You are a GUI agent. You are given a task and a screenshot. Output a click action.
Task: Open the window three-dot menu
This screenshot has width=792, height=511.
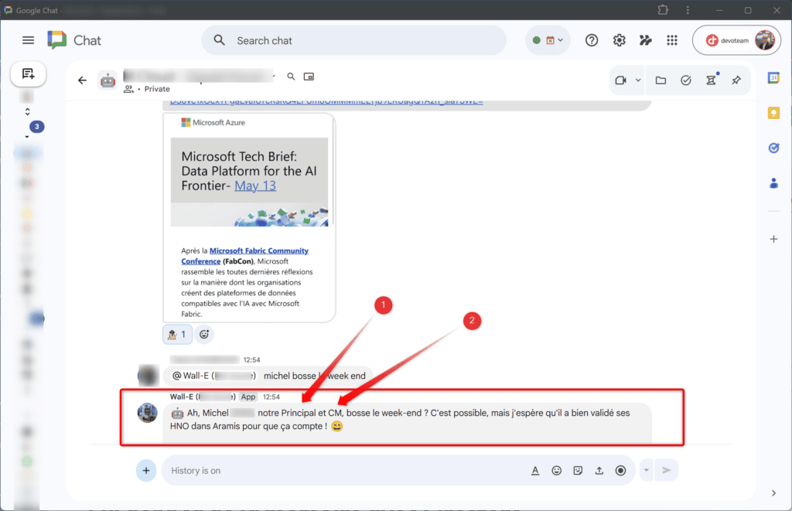click(688, 10)
